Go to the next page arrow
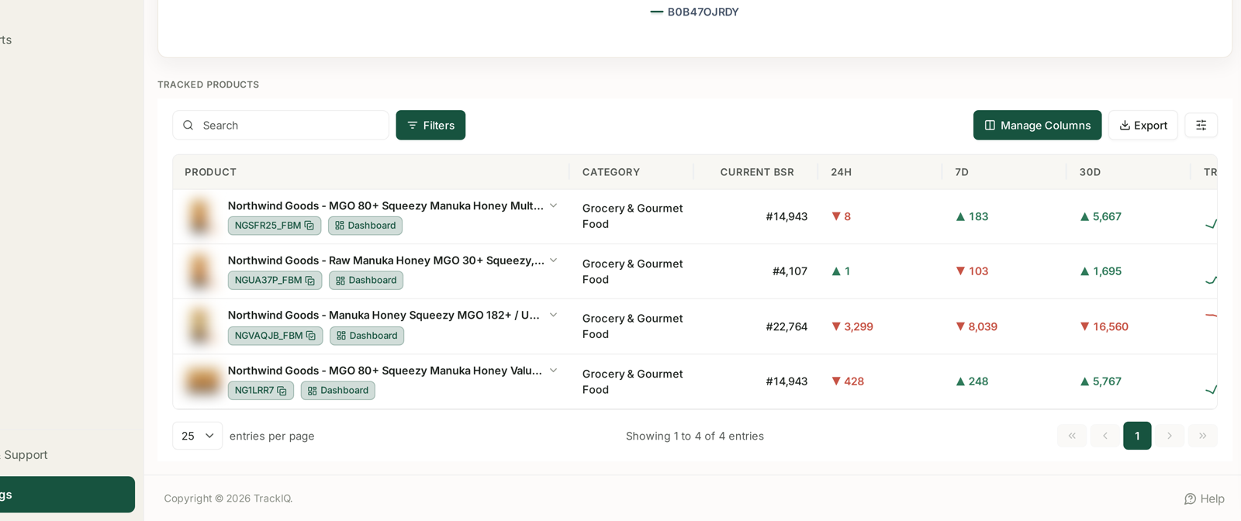Image resolution: width=1241 pixels, height=521 pixels. [x=1170, y=436]
